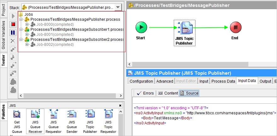This screenshot has width=277, height=136.
Task: Click the Jobs folder icon in tree
Action: click(21, 14)
